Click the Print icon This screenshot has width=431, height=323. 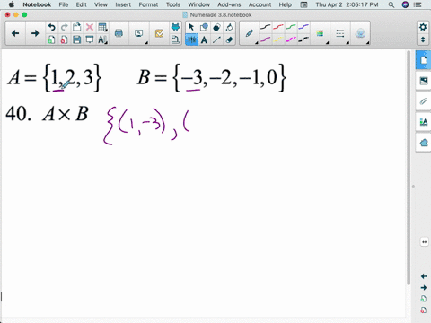click(119, 33)
